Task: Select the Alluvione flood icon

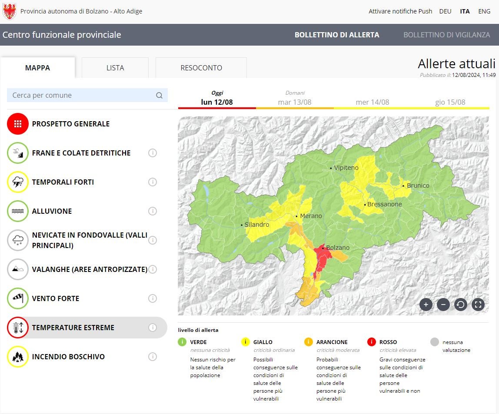Action: tap(18, 211)
